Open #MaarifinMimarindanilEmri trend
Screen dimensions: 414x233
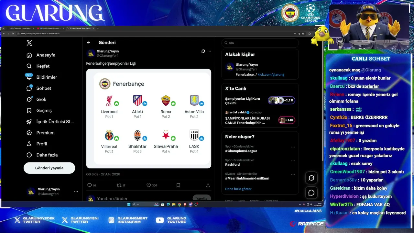click(247, 178)
